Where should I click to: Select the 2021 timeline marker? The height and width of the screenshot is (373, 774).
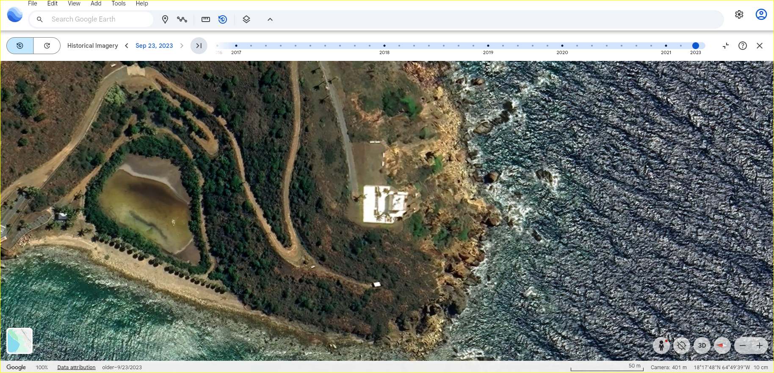pyautogui.click(x=666, y=46)
